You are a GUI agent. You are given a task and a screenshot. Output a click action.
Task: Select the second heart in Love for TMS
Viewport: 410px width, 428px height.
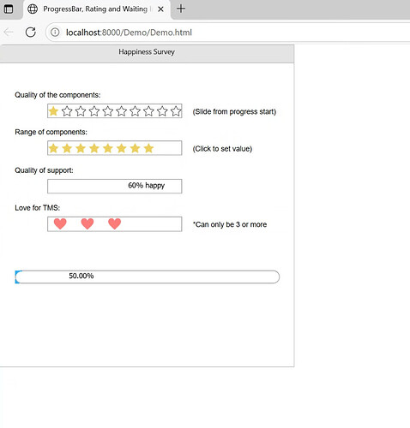(87, 224)
